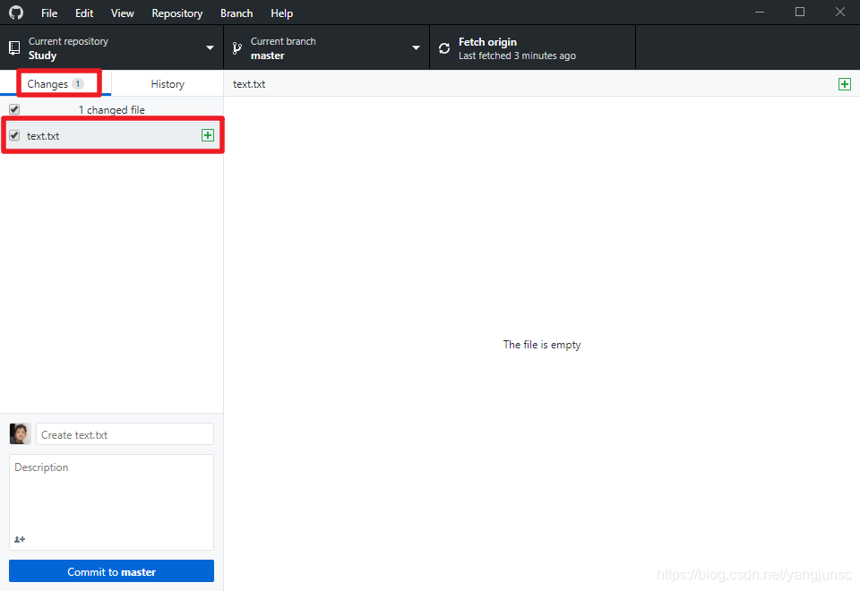This screenshot has width=860, height=591.
Task: Click the repository book icon
Action: click(x=14, y=48)
